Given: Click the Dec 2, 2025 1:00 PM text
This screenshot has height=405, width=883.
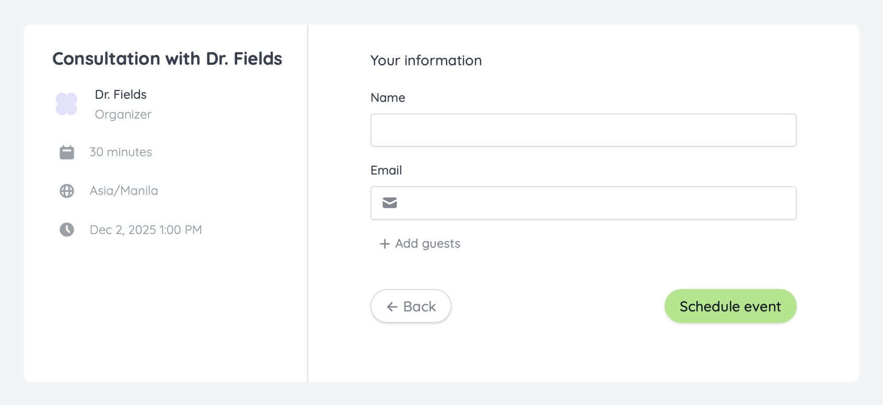Looking at the screenshot, I should point(146,230).
